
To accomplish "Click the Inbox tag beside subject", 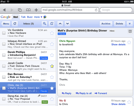I will coord(112,31).
